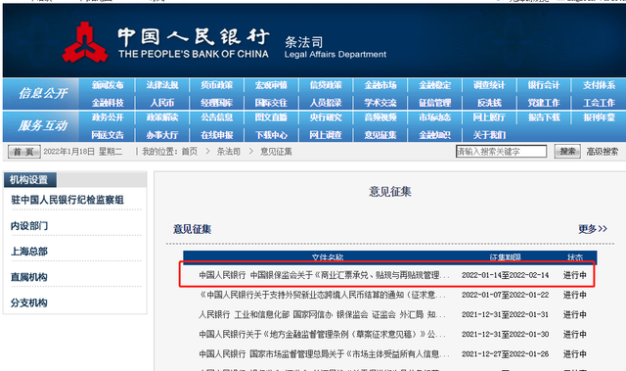The image size is (626, 371).
Task: Open 驻中国人民银行纪检监察组 in the sidebar
Action: [67, 200]
